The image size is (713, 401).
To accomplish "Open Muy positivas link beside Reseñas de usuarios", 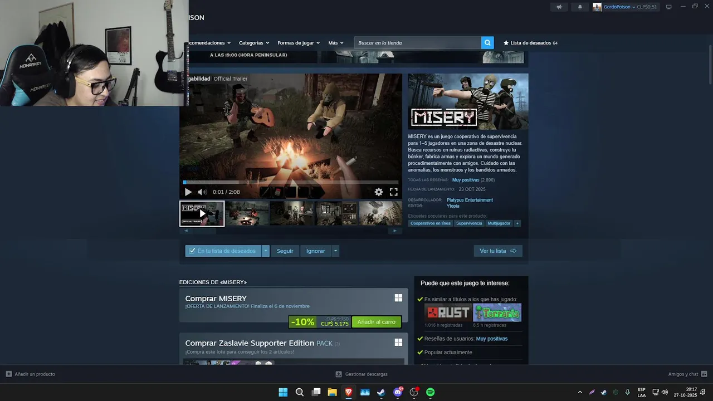I will [492, 339].
